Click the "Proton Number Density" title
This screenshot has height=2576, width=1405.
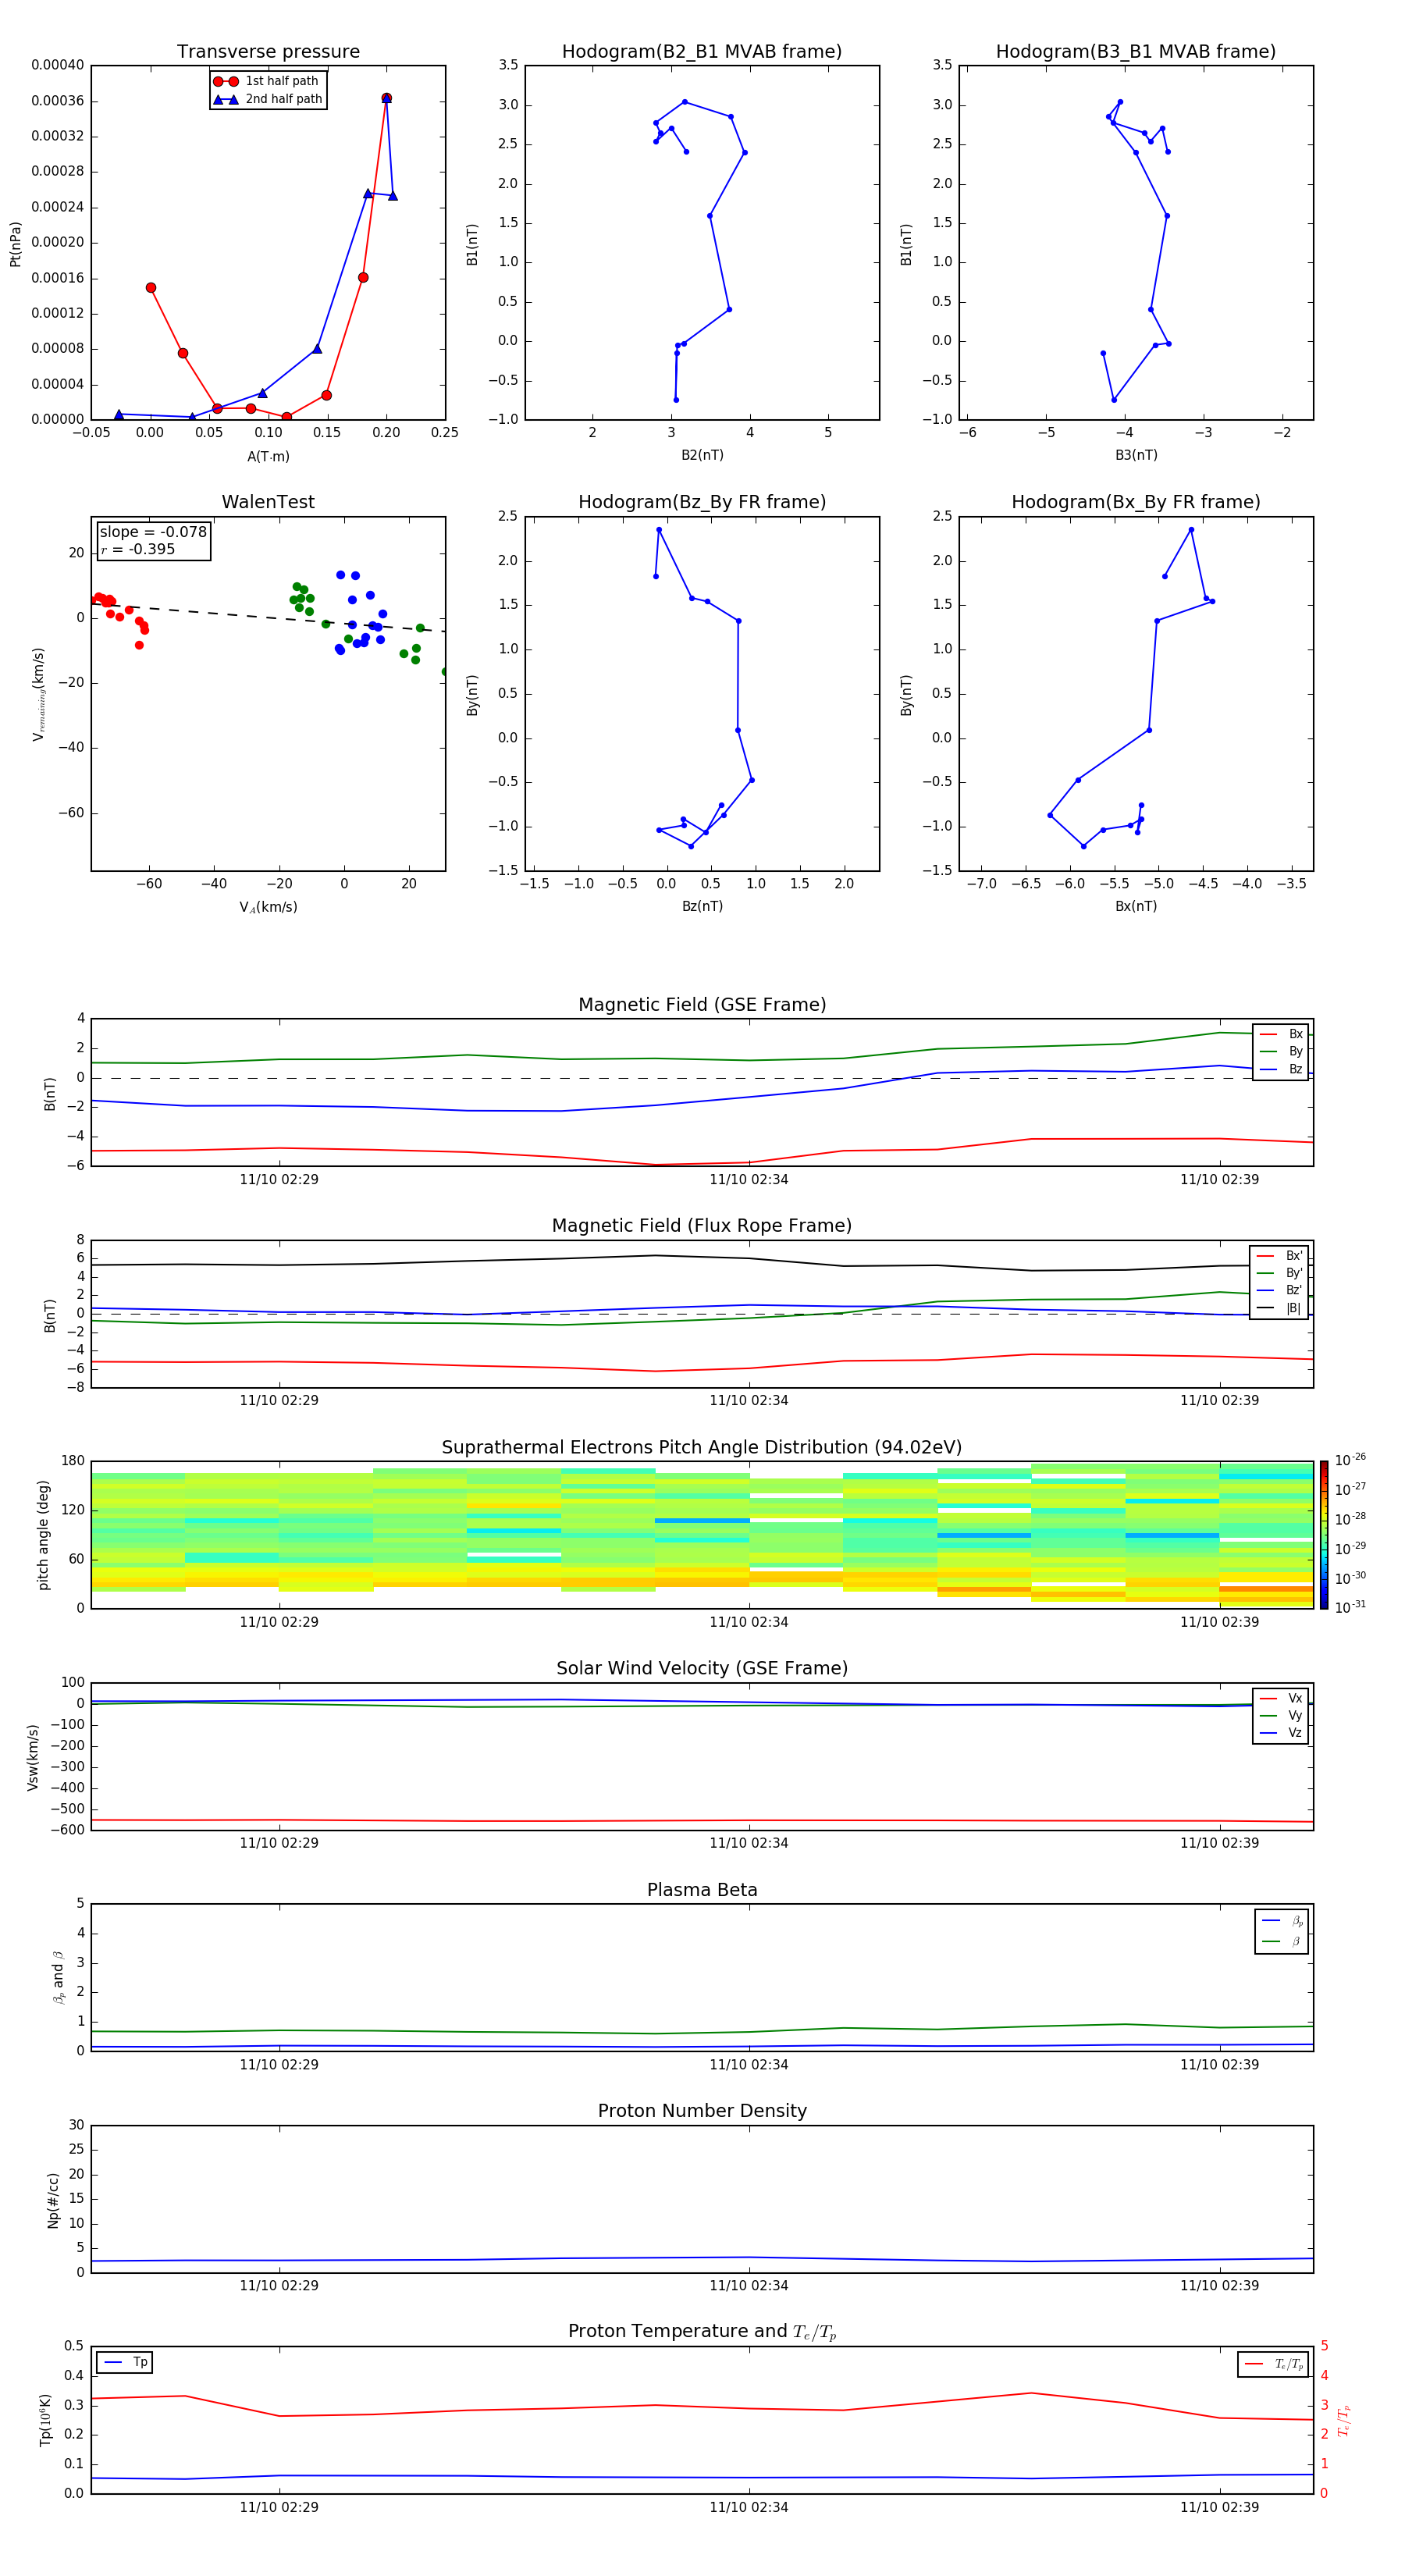702,2111
